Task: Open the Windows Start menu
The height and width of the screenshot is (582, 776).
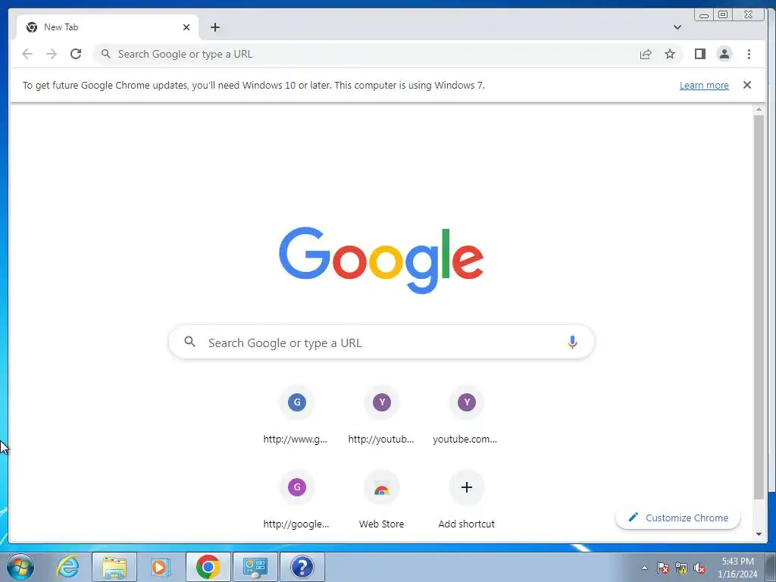Action: [x=20, y=567]
